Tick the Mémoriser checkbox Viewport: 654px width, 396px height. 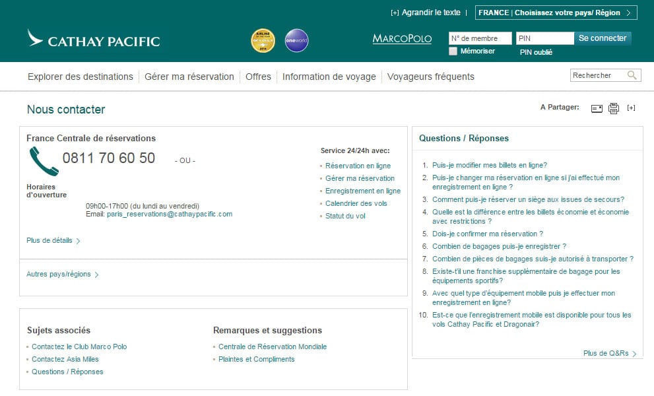[453, 51]
